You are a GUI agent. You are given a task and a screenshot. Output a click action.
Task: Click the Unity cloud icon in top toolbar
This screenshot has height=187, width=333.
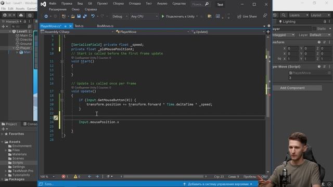(21, 15)
